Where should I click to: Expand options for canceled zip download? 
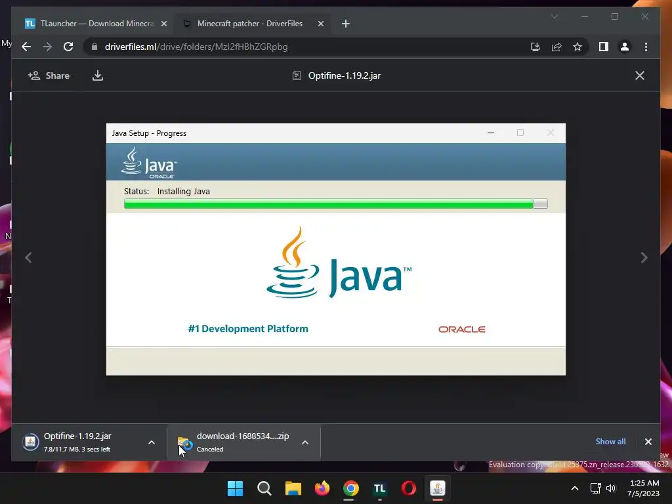pyautogui.click(x=304, y=442)
